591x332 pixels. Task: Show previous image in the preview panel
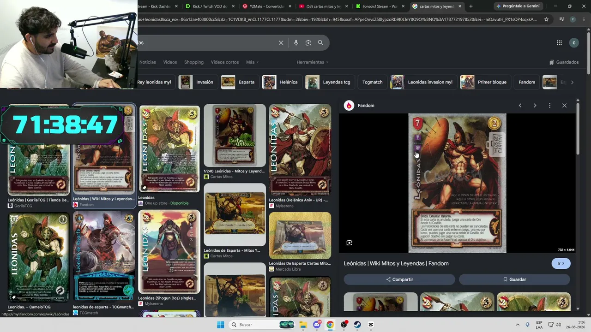point(520,106)
